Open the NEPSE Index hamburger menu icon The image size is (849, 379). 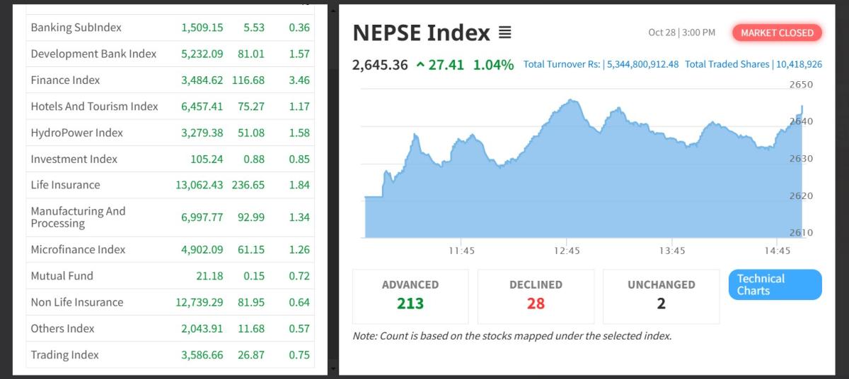[504, 33]
